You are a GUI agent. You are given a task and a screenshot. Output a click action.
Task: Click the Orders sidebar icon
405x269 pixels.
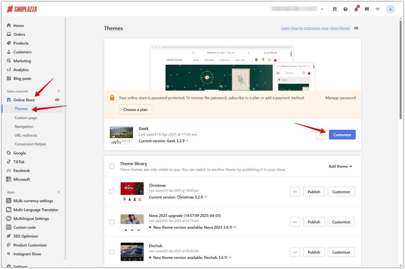tap(9, 34)
